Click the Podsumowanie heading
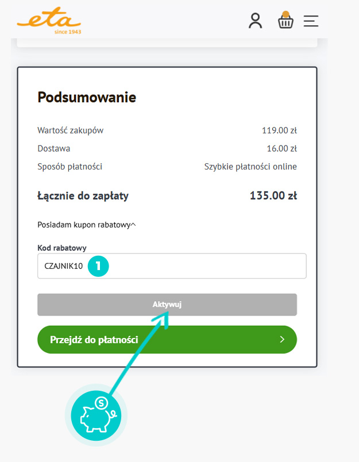Viewport: 359px width, 462px height. point(87,97)
